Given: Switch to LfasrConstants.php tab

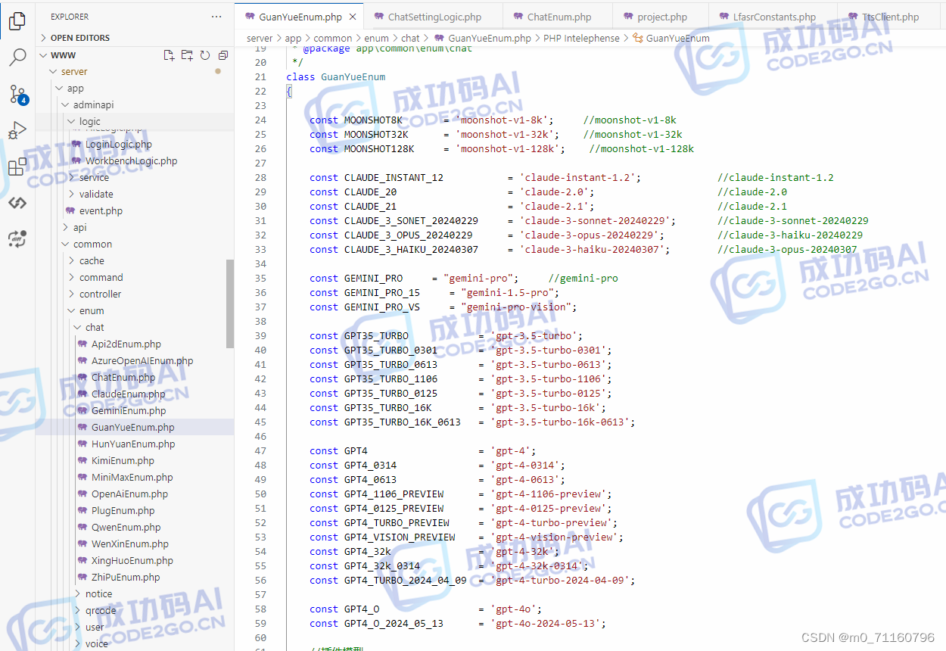Looking at the screenshot, I should click(x=774, y=17).
